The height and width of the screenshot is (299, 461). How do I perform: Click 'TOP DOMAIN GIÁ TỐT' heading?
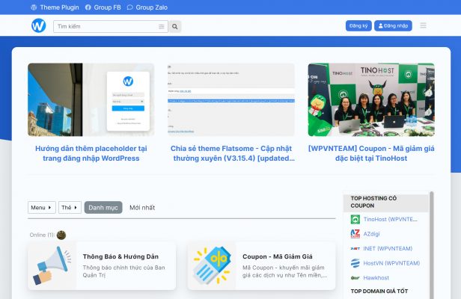pos(379,291)
